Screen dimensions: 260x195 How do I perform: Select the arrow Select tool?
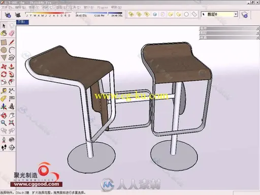[x=4, y=26]
